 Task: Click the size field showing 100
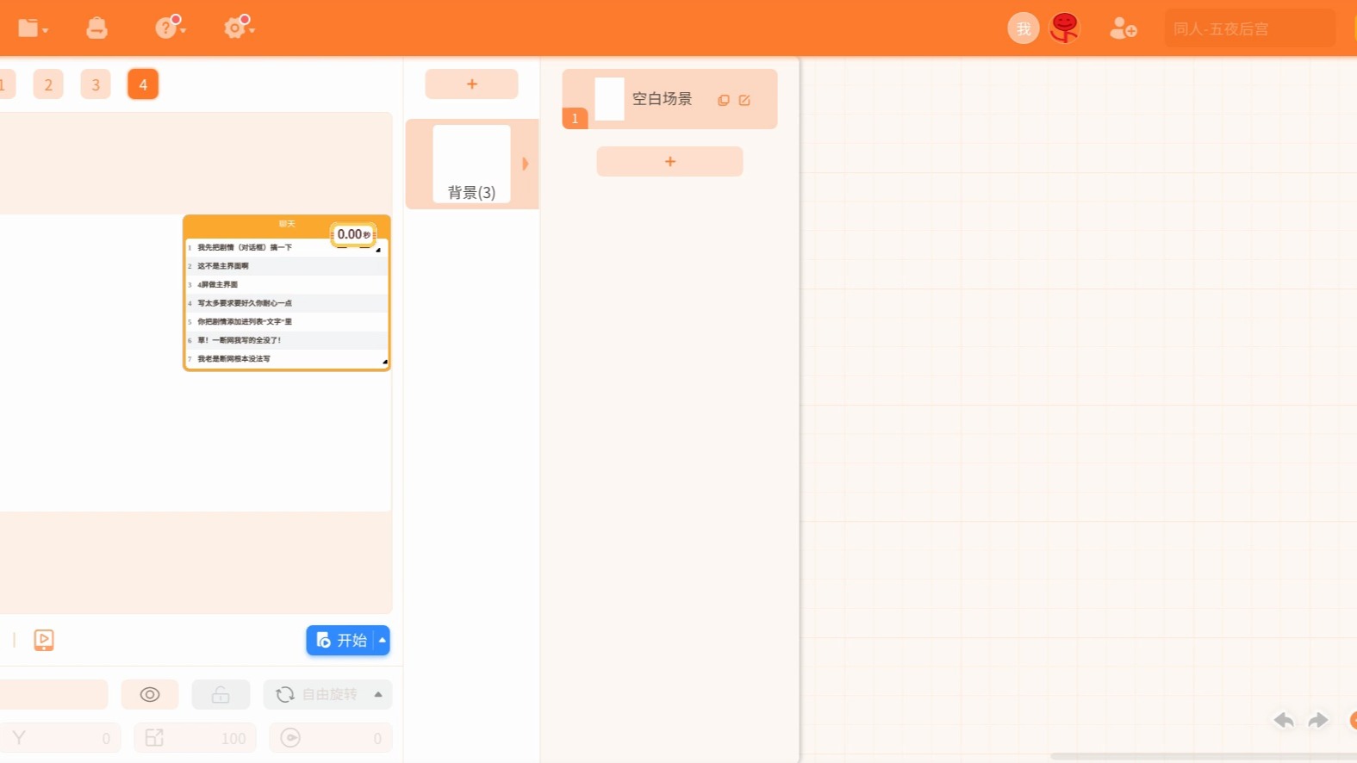(x=196, y=738)
